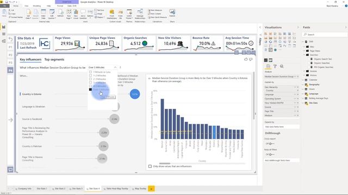Open the Company Info page tab
This screenshot has height=195, width=348.
(23, 188)
